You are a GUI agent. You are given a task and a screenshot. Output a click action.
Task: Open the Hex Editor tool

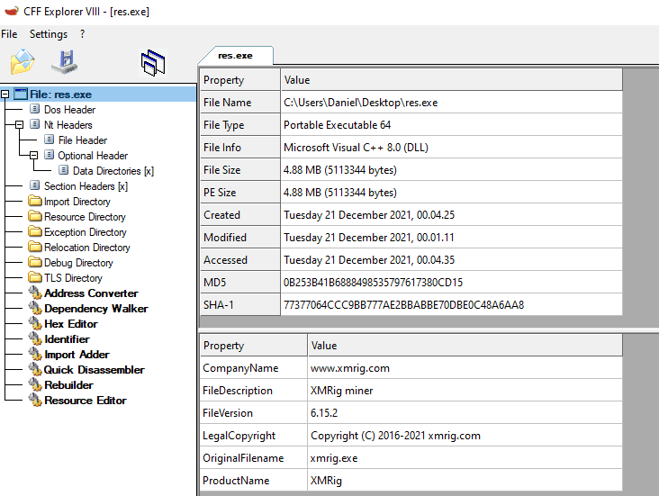click(71, 324)
